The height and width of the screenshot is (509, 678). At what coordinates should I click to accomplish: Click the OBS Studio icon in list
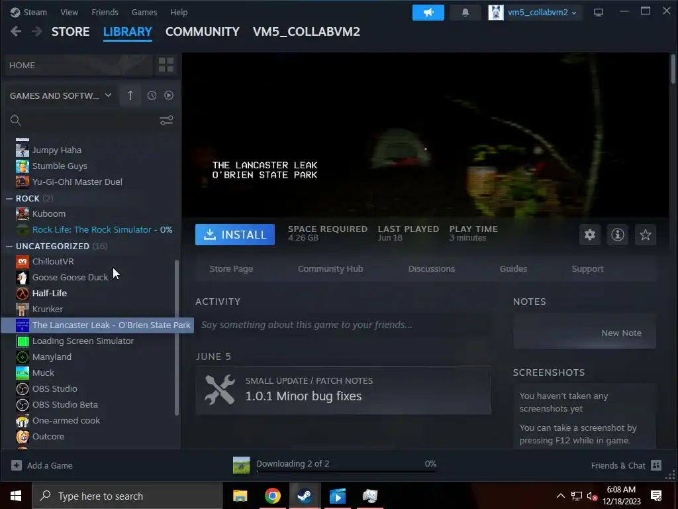pyautogui.click(x=23, y=388)
